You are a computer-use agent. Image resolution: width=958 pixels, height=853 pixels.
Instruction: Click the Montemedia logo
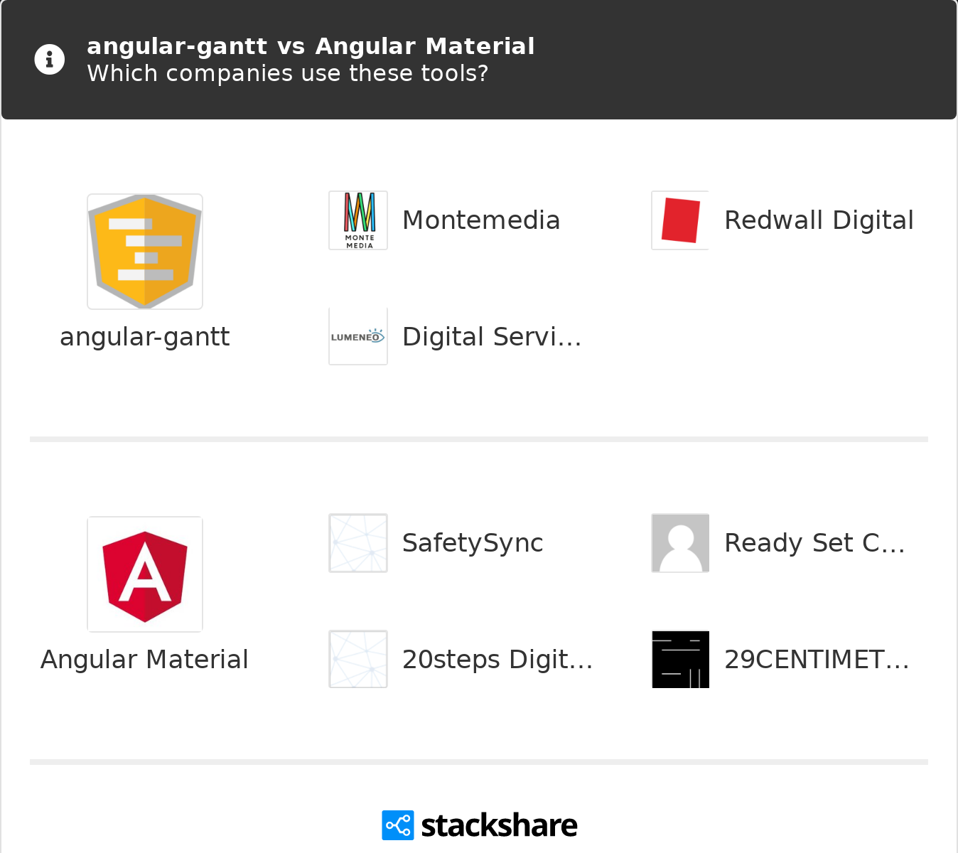tap(357, 220)
